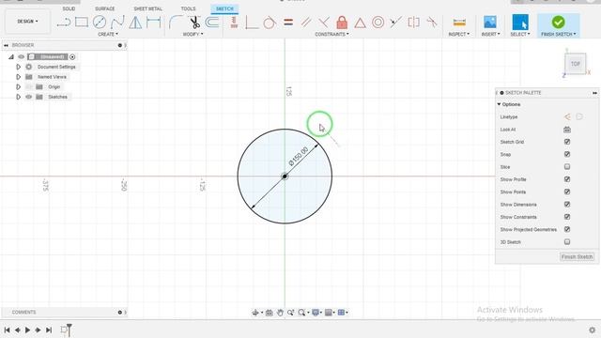The image size is (601, 338).
Task: Open Display Settings in navigation bar
Action: click(316, 313)
